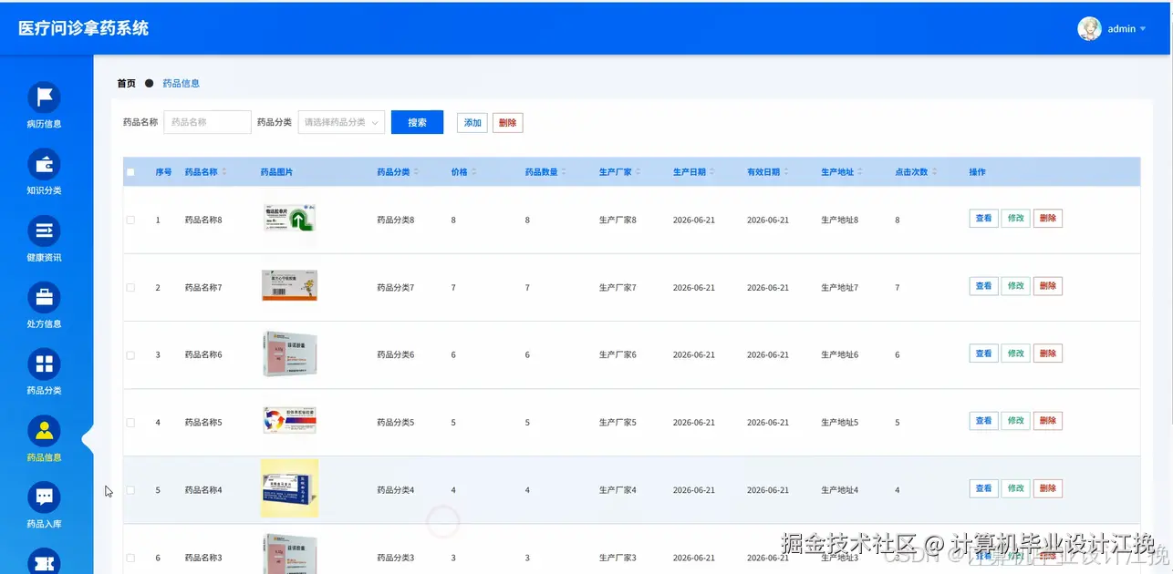The image size is (1173, 574).
Task: Click inside the 药品名称 input field
Action: [207, 122]
